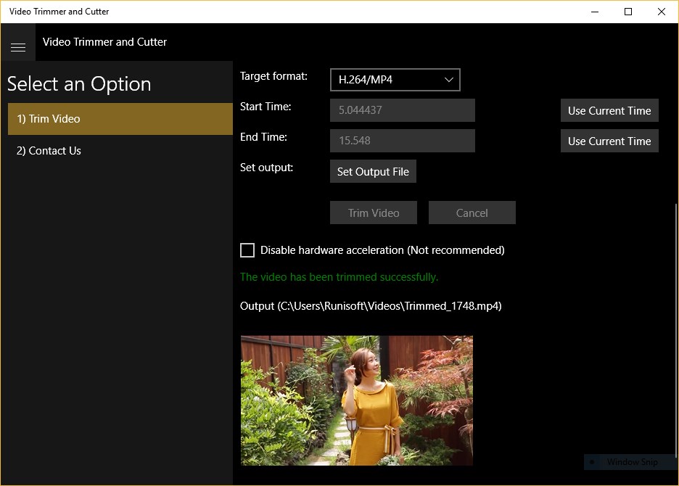Close the Video Trimmer and Cutter window
The image size is (679, 486).
point(662,12)
